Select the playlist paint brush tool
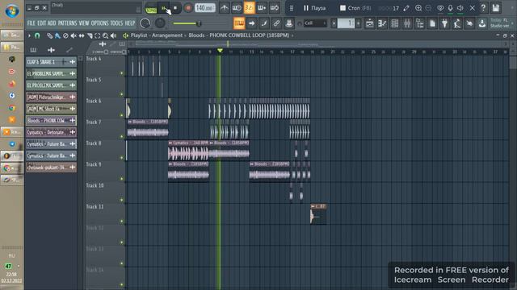517x290 pixels. 57,35
